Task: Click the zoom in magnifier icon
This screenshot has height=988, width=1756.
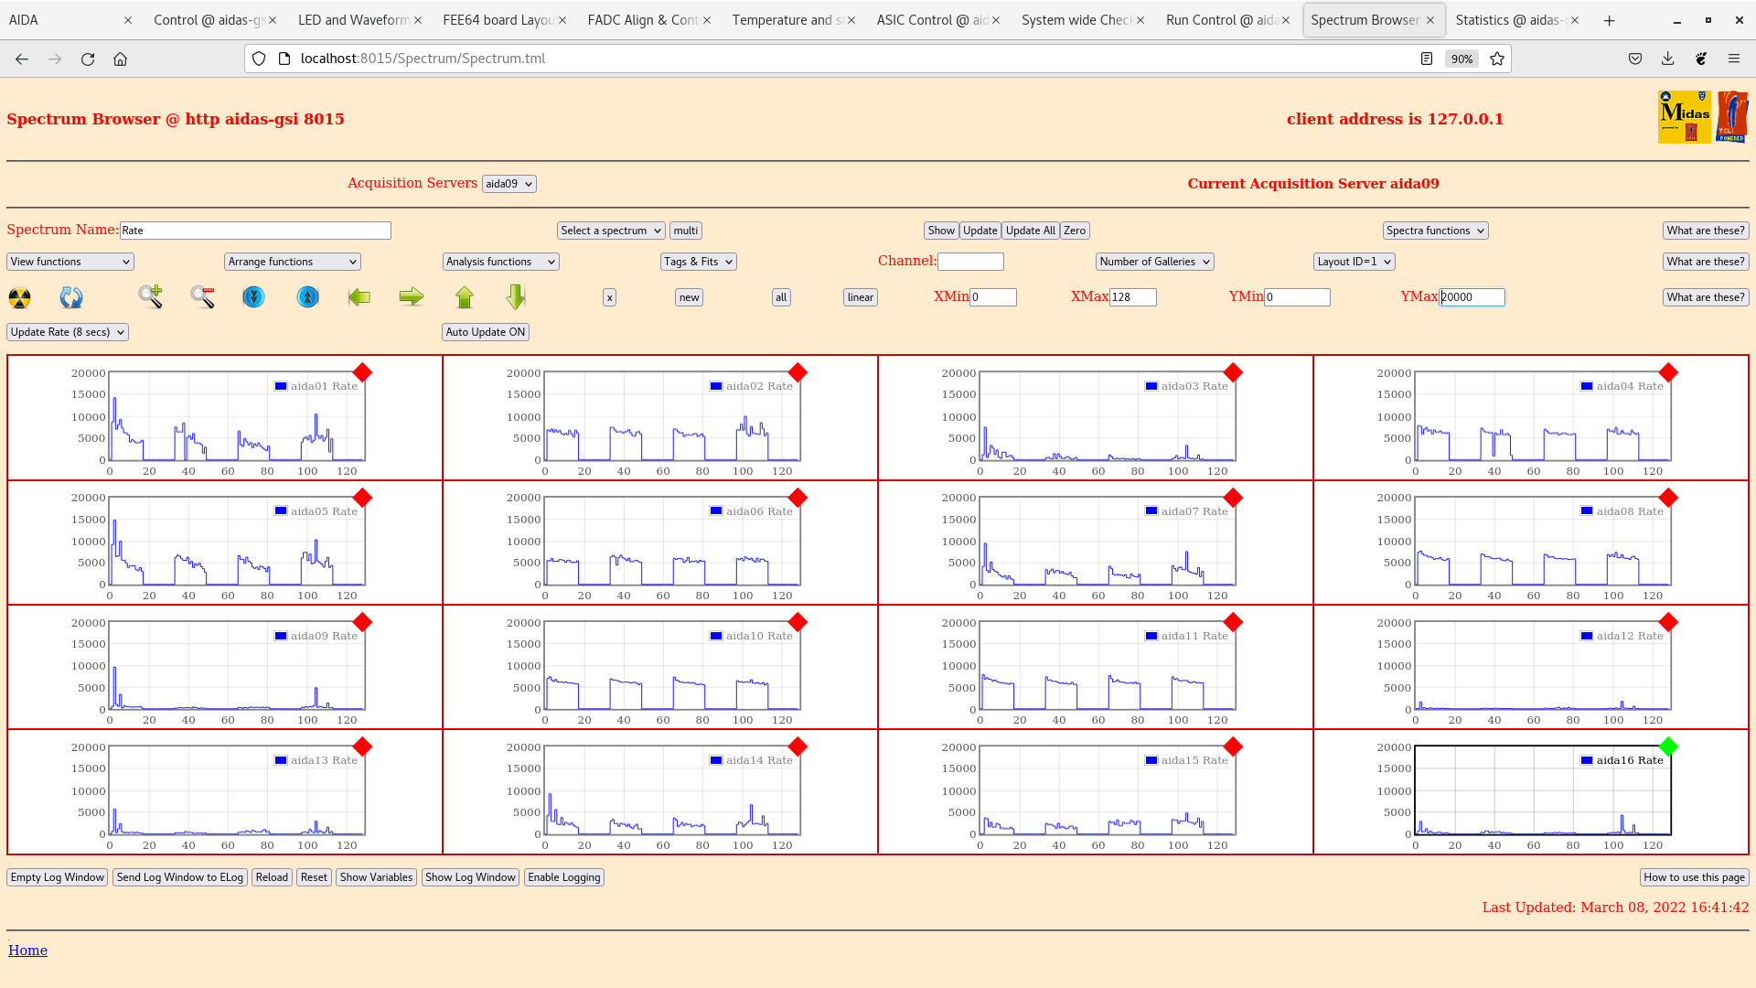Action: point(151,296)
